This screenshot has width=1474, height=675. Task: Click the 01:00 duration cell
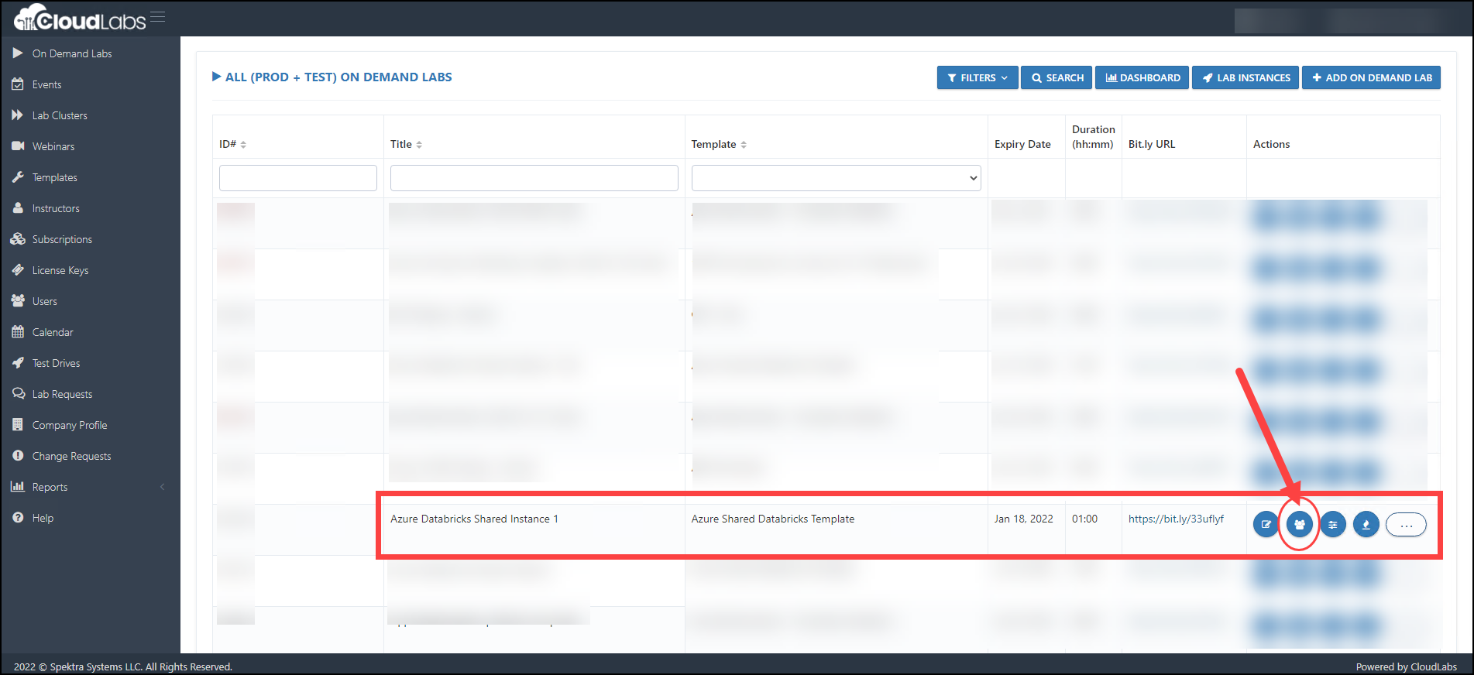pos(1084,519)
